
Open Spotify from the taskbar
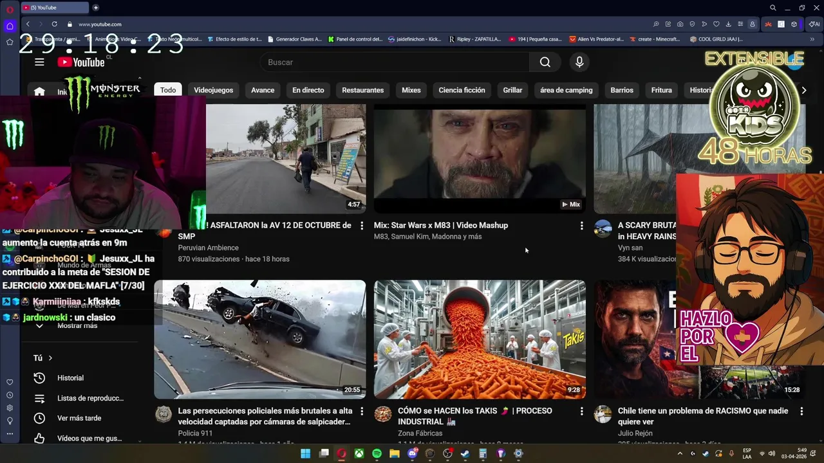377,453
